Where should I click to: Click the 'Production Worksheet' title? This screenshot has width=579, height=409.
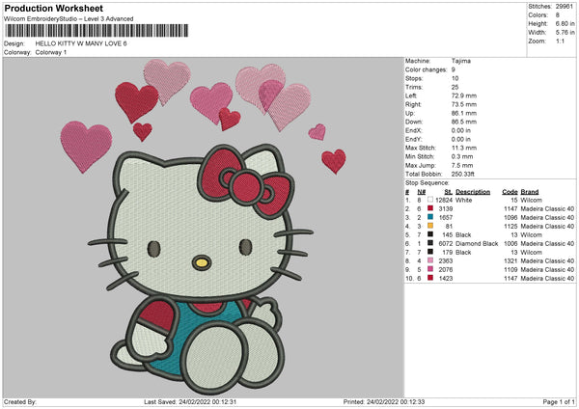click(x=54, y=8)
